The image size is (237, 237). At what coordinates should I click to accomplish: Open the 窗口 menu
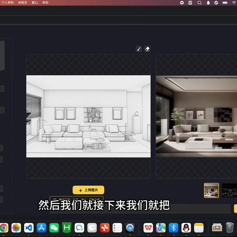click(x=35, y=3)
